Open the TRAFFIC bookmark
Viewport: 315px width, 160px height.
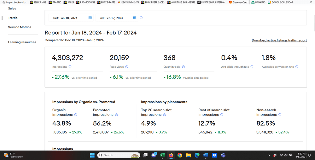pyautogui.click(x=55, y=2)
